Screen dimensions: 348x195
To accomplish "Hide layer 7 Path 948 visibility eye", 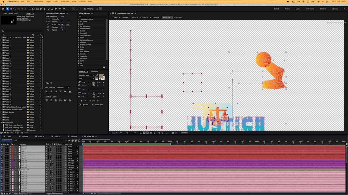I will click(x=2, y=160).
